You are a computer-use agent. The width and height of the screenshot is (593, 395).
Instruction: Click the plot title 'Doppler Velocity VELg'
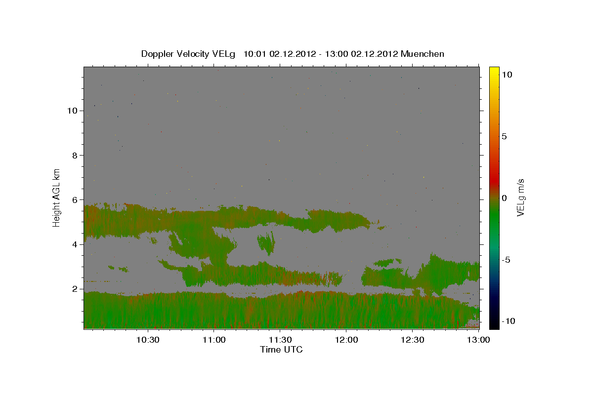(x=189, y=54)
